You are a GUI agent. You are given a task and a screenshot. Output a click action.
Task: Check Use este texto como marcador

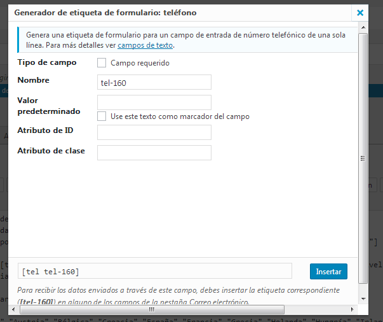(102, 116)
